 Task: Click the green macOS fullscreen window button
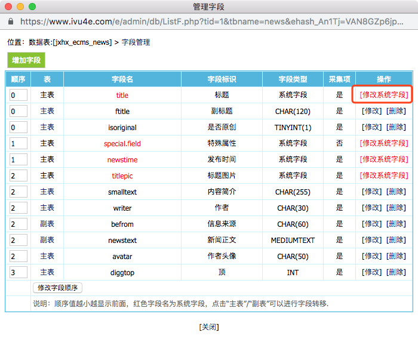click(32, 7)
